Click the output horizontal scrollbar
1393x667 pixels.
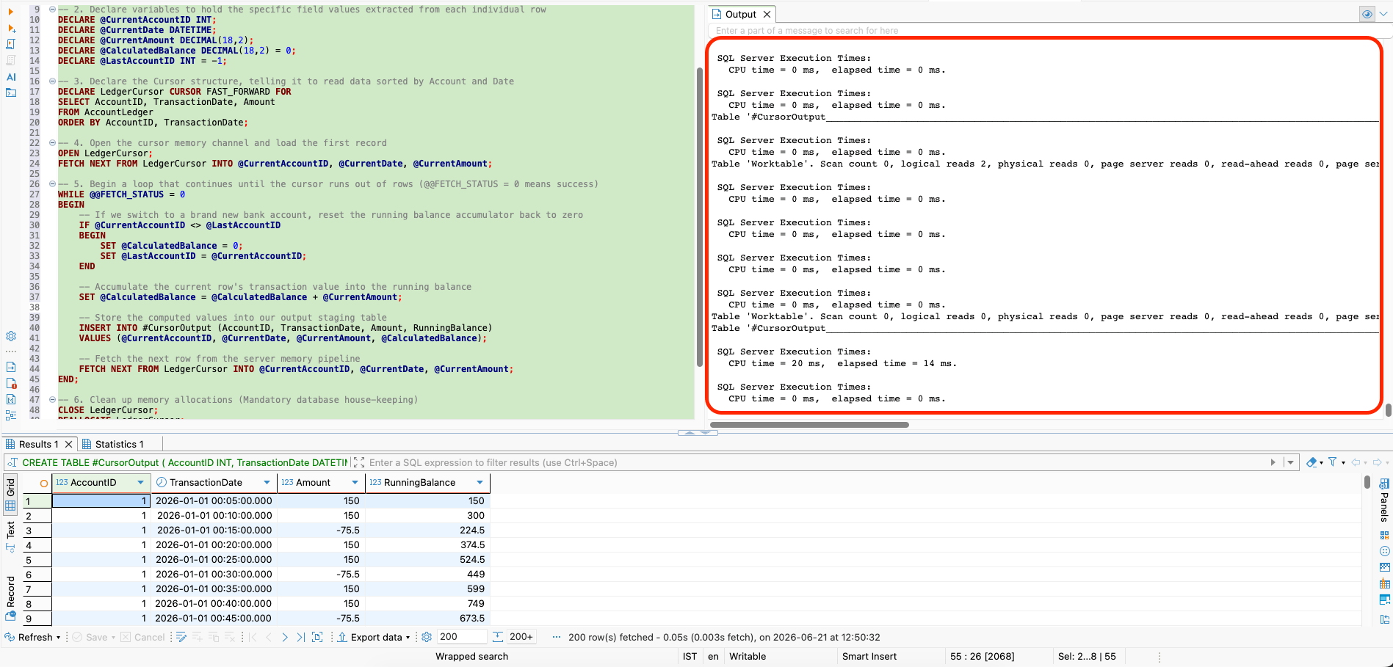(x=809, y=424)
